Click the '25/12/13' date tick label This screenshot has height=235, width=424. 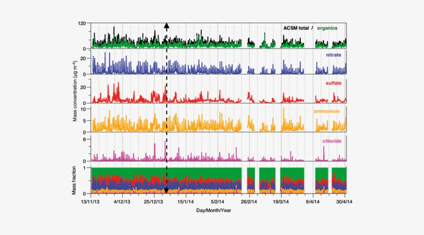tap(154, 202)
